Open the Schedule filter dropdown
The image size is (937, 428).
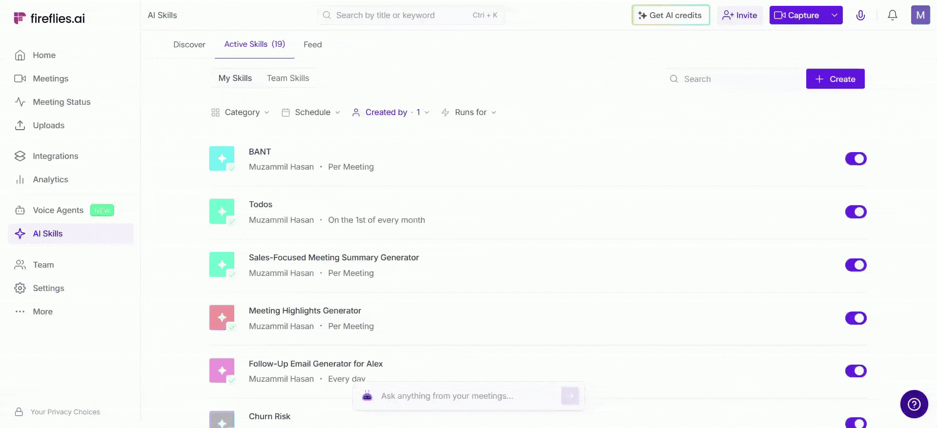(x=311, y=112)
